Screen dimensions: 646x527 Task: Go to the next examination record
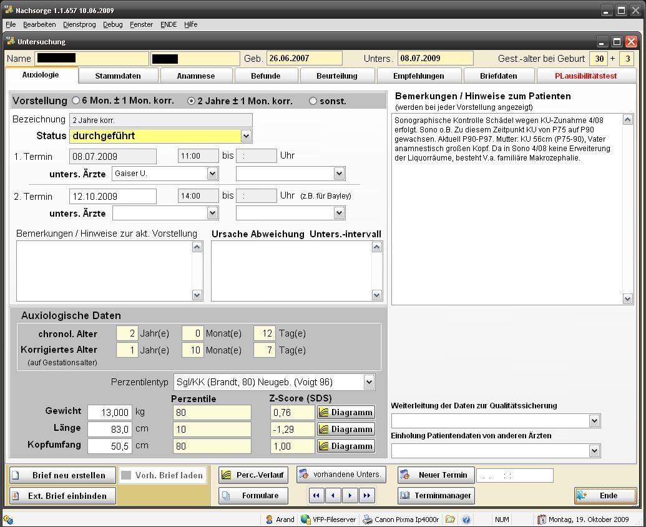[x=350, y=496]
